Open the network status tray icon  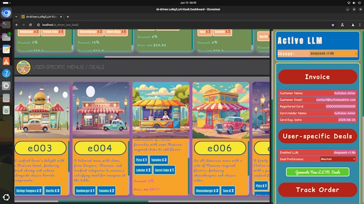(x=349, y=3)
